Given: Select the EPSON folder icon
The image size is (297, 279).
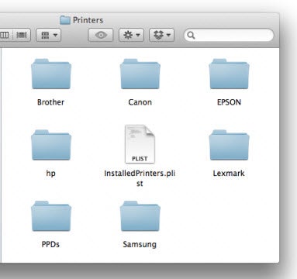Looking at the screenshot, I should coord(229,74).
